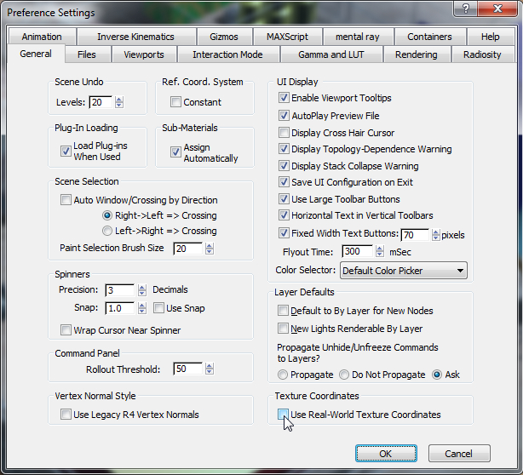Open the Gizmos tab
The height and width of the screenshot is (475, 523).
click(224, 37)
